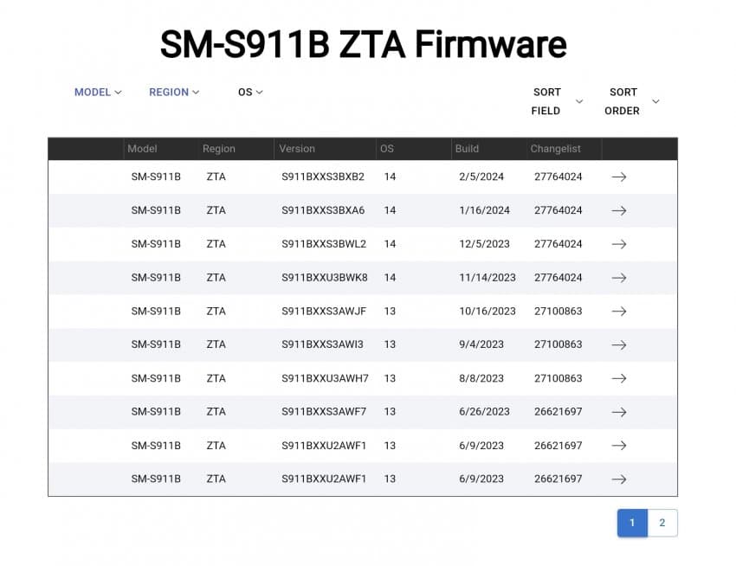This screenshot has height=566, width=736.
Task: Select version text S911BXXS3BWL2
Action: point(324,244)
